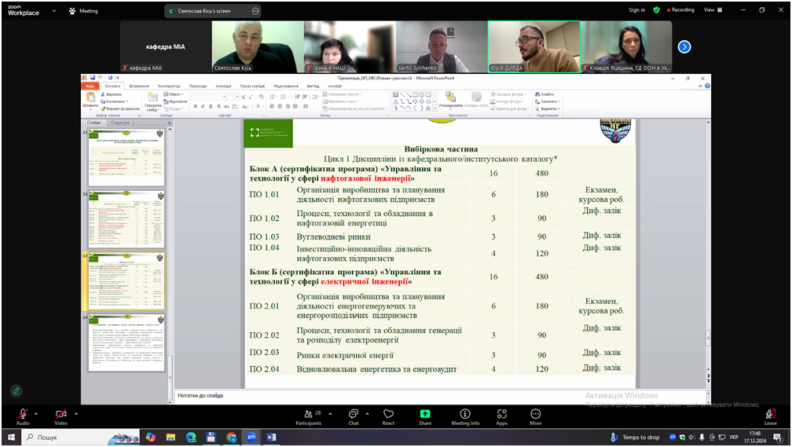This screenshot has width=792, height=447.
Task: Select slide 12 thumbnail in the slide panel
Action: click(126, 219)
